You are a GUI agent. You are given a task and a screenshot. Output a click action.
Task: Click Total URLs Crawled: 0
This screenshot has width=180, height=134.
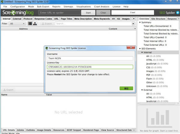point(155,37)
